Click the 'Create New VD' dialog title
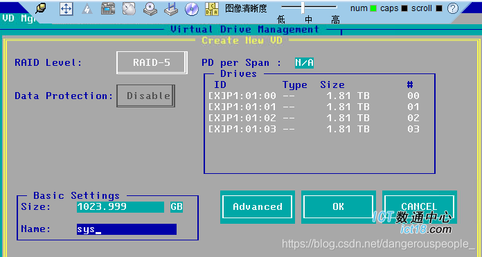Image resolution: width=482 pixels, height=257 pixels. [242, 41]
